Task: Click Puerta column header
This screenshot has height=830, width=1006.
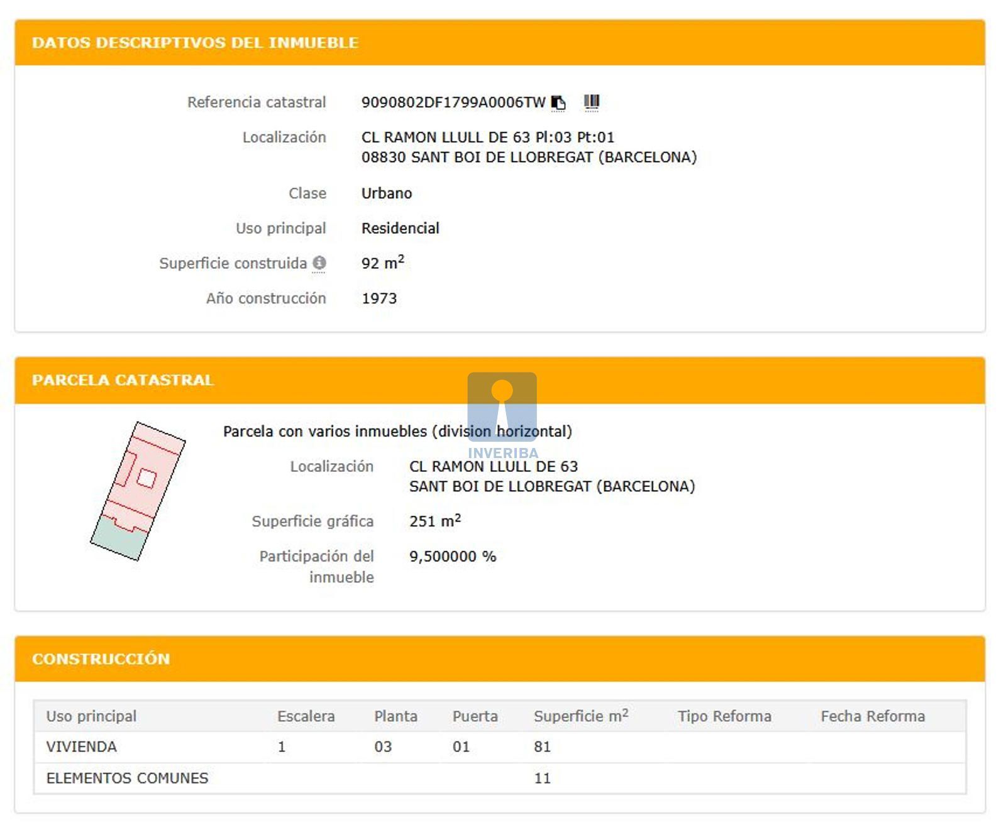Action: pyautogui.click(x=475, y=716)
